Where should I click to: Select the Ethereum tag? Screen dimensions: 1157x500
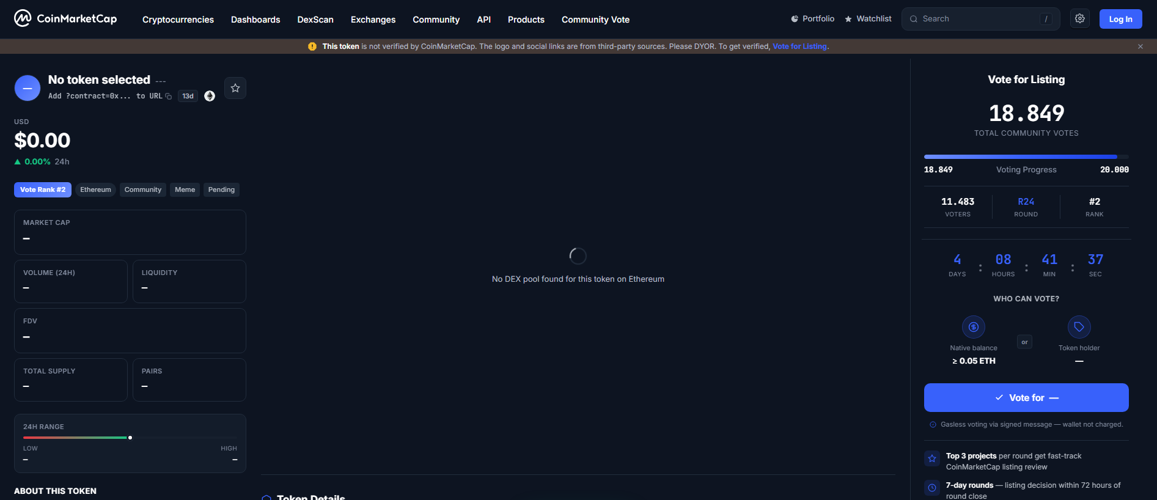coord(95,189)
